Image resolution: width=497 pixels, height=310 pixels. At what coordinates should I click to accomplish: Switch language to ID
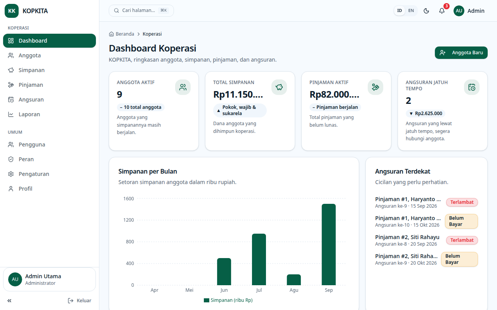click(400, 11)
